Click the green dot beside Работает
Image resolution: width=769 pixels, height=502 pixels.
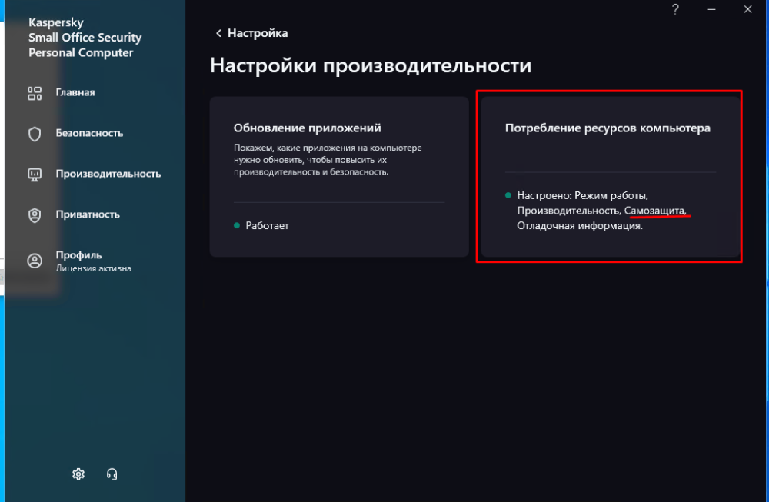(x=237, y=225)
